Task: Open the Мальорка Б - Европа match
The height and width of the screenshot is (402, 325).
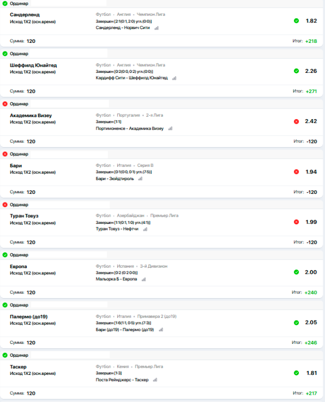Action: click(x=116, y=279)
